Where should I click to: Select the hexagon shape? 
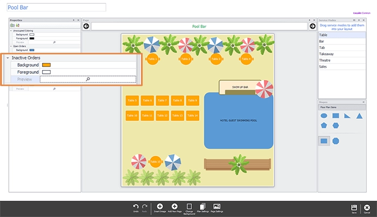[336, 125]
